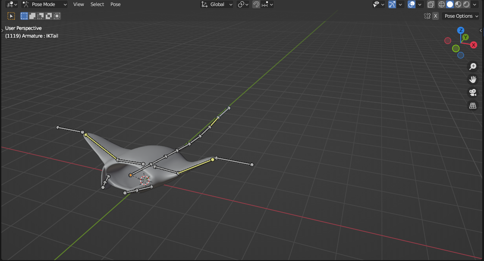The height and width of the screenshot is (261, 484).
Task: Open the snapping options dropdown
Action: (x=267, y=4)
